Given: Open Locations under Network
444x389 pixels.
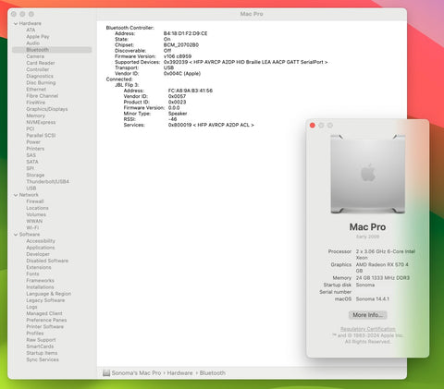Looking at the screenshot, I should click(37, 208).
